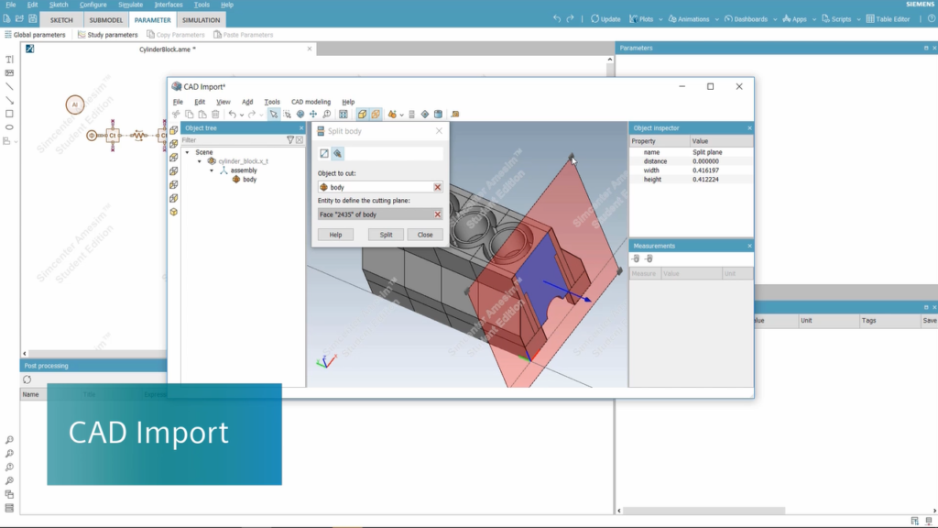The width and height of the screenshot is (938, 528).
Task: Select the arrow selection tool in CAD Import
Action: point(274,115)
